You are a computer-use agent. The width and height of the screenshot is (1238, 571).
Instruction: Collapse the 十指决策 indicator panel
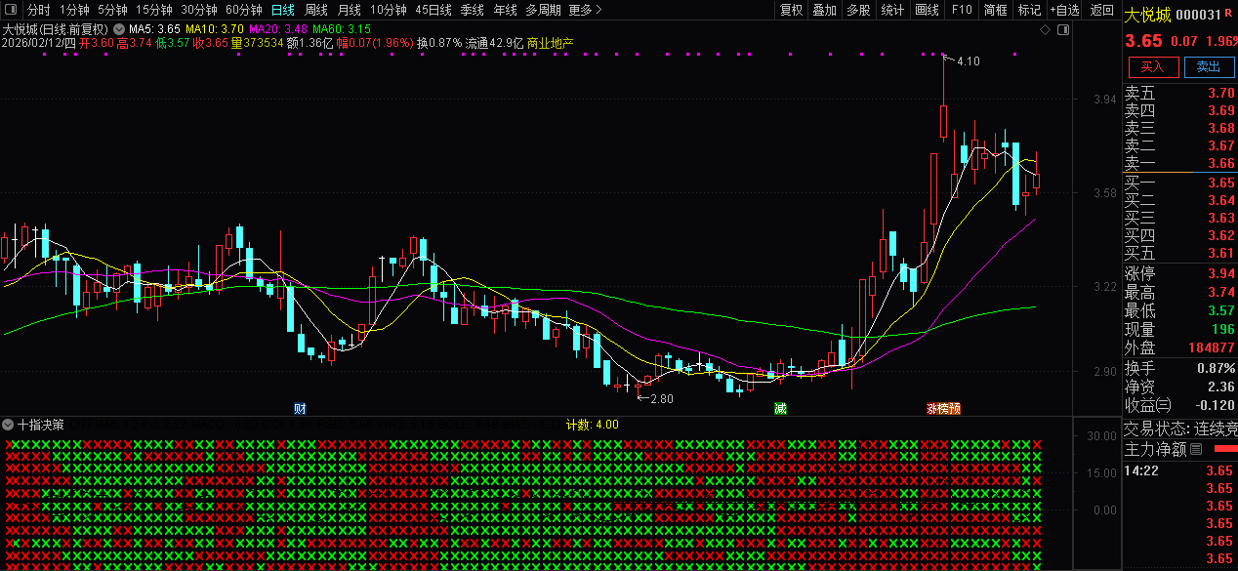coord(7,424)
